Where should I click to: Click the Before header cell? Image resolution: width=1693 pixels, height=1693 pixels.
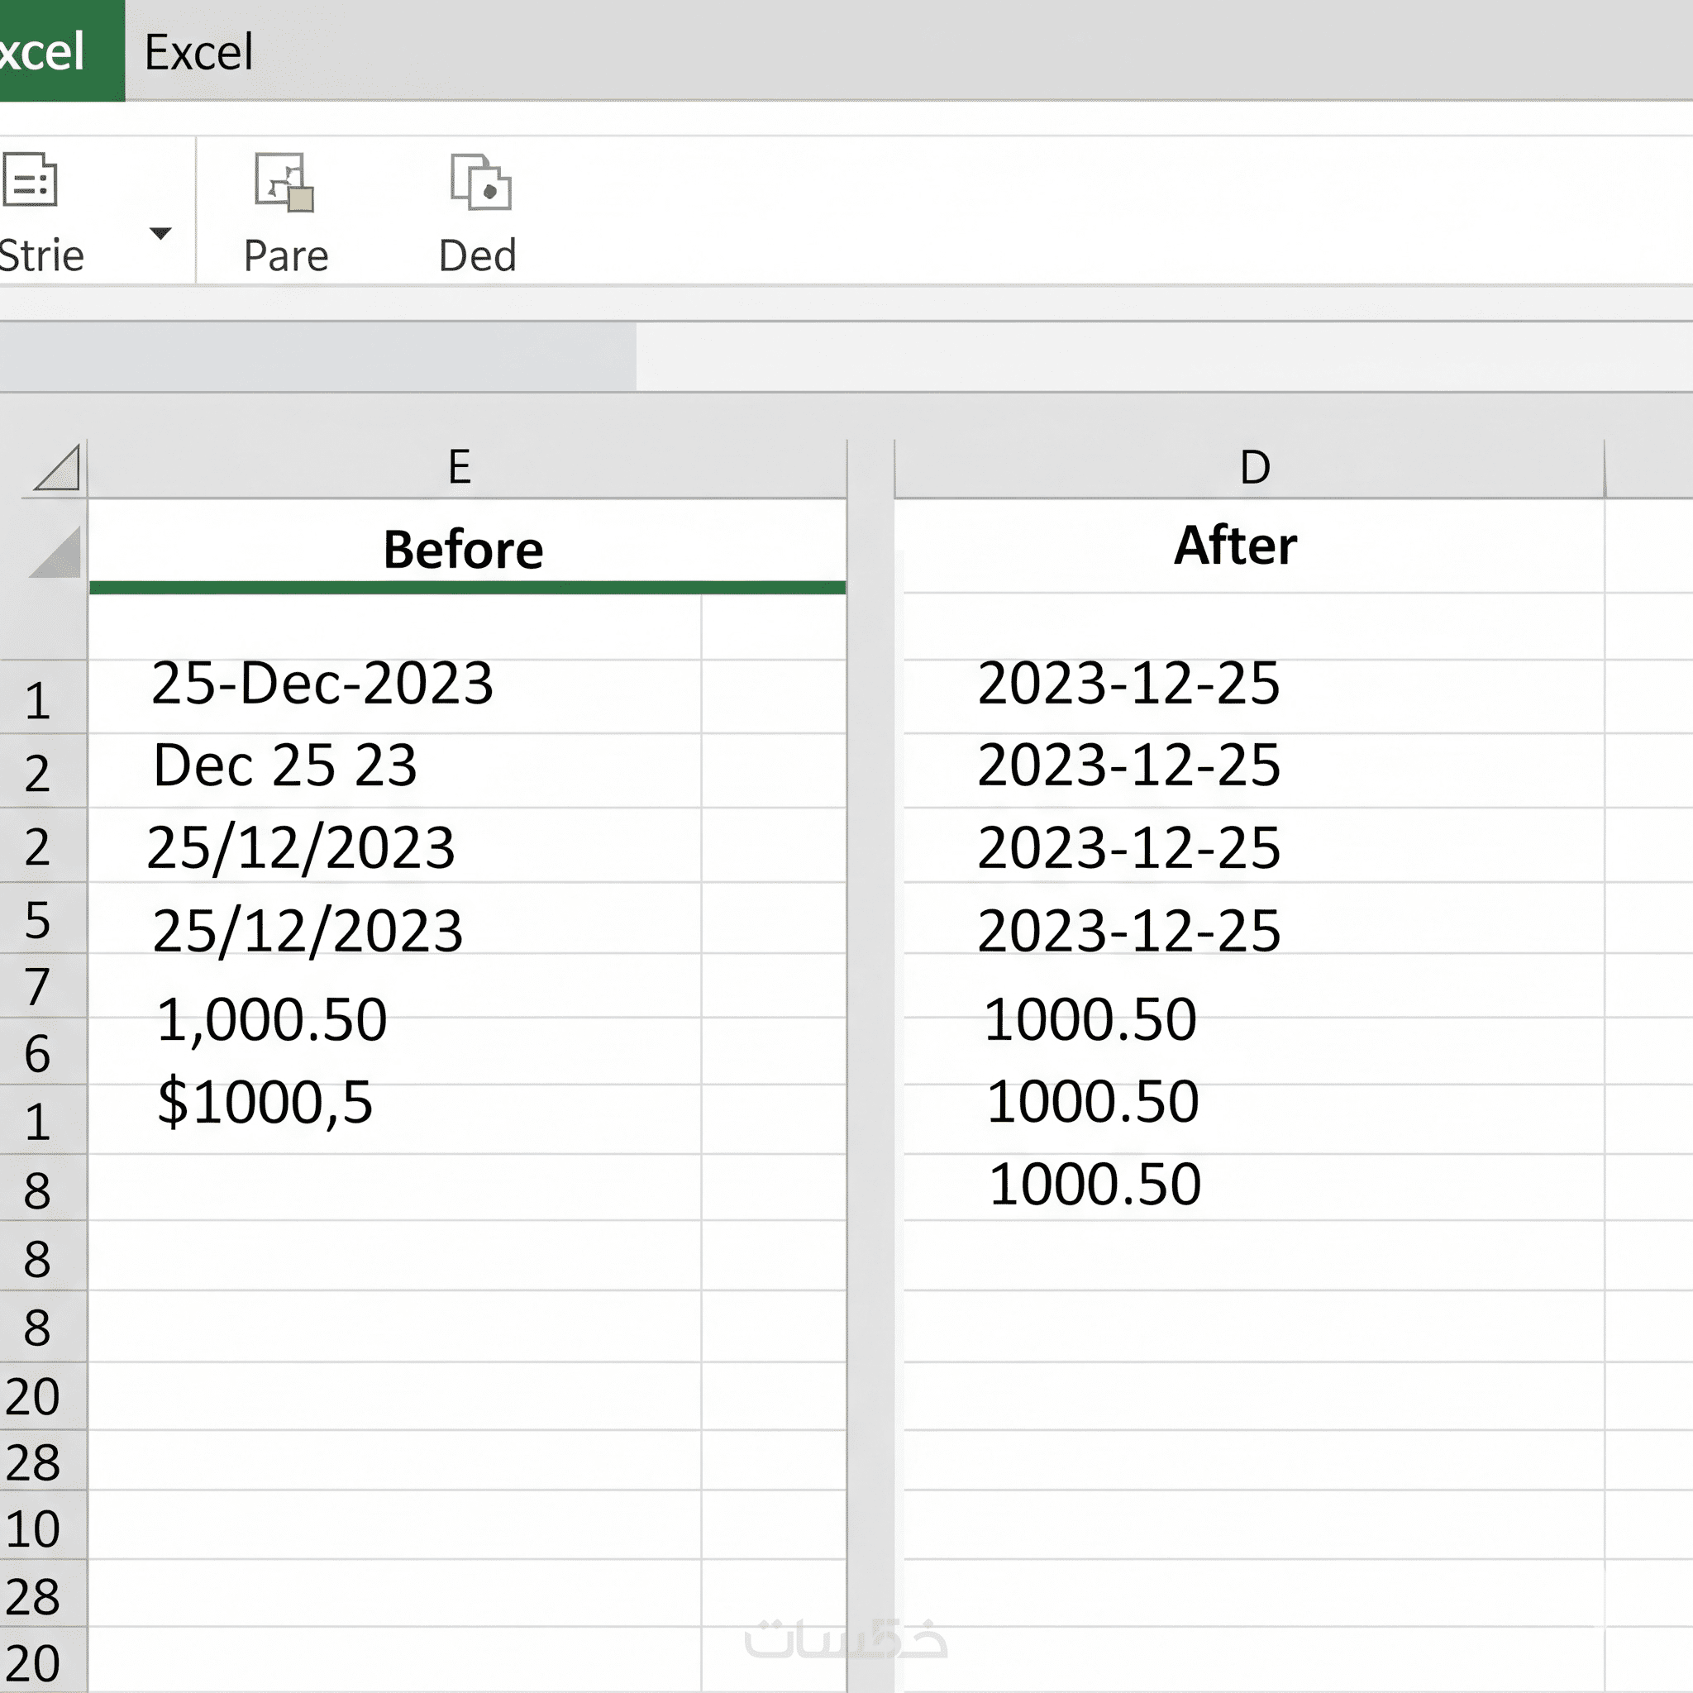tap(465, 550)
